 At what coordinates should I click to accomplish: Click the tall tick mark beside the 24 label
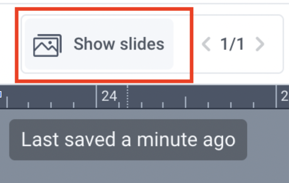pos(97,96)
